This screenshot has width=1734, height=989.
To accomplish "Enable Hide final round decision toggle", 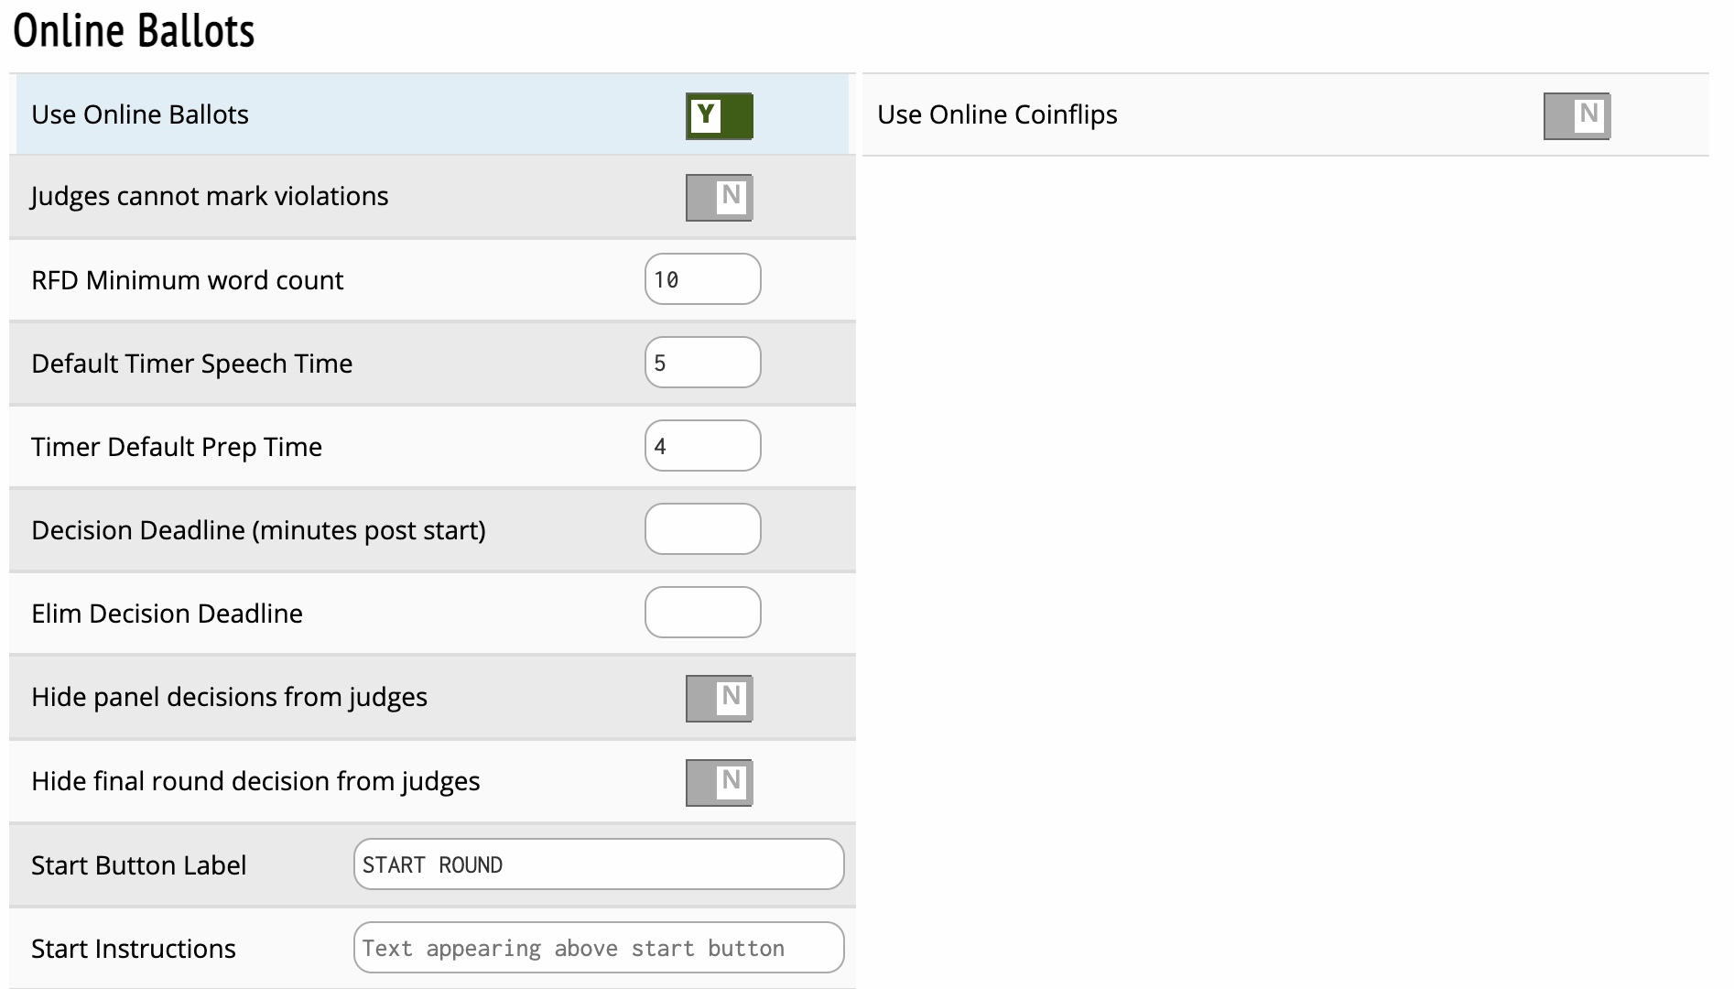I will 719,783.
